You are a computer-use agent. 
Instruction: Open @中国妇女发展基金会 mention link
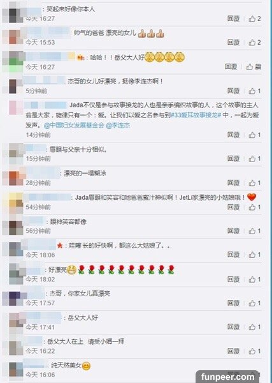74,126
